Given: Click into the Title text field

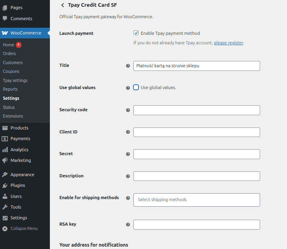Looking at the screenshot, I should click(196, 66).
